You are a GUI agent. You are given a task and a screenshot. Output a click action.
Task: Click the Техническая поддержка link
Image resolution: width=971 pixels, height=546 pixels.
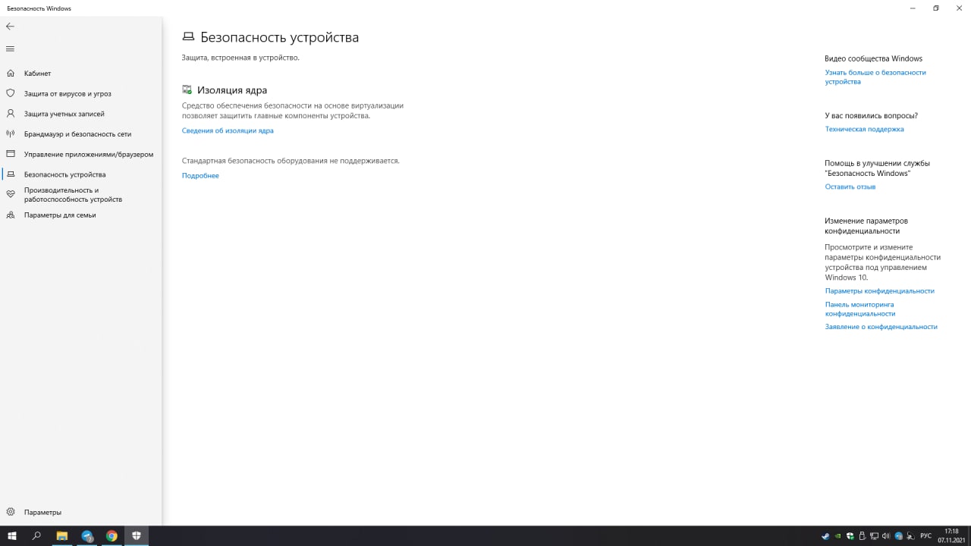864,129
